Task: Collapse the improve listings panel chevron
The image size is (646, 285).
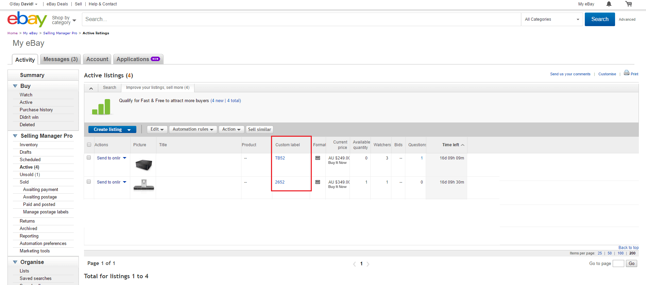Action: pos(91,88)
